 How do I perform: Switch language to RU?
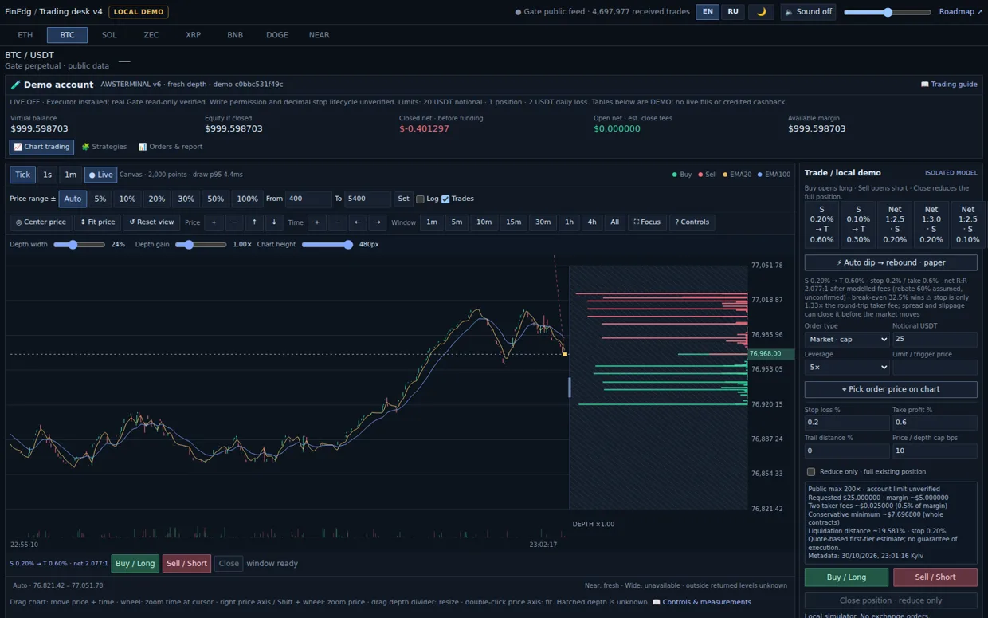coord(733,12)
